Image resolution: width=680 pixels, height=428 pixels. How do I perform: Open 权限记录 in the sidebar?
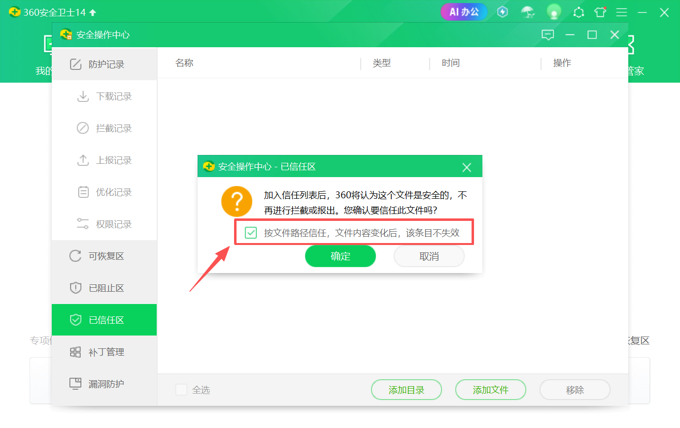pyautogui.click(x=104, y=224)
